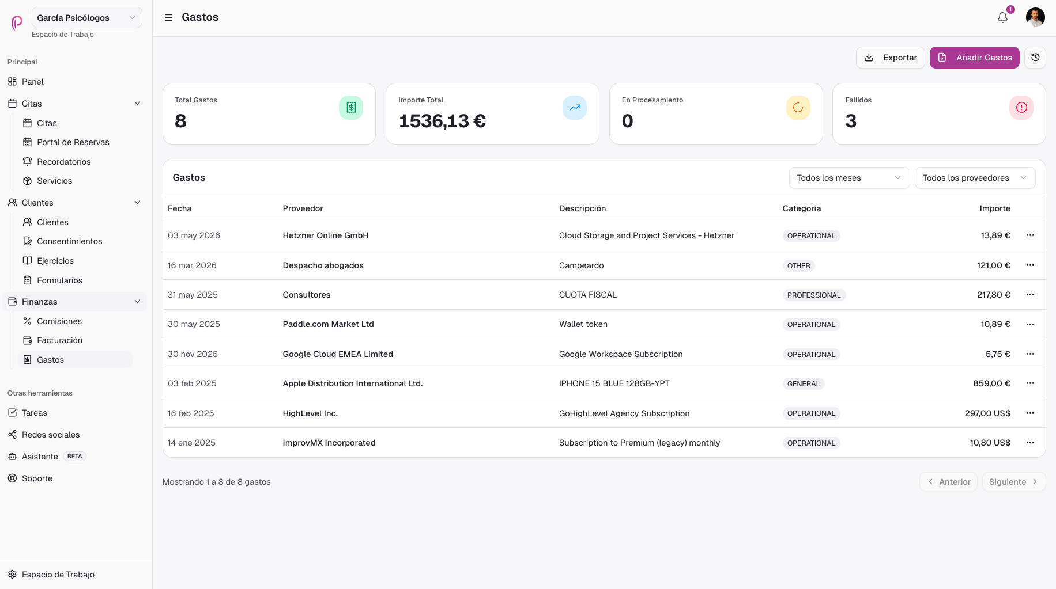Click the history clock icon button
The image size is (1056, 589).
pos(1035,58)
